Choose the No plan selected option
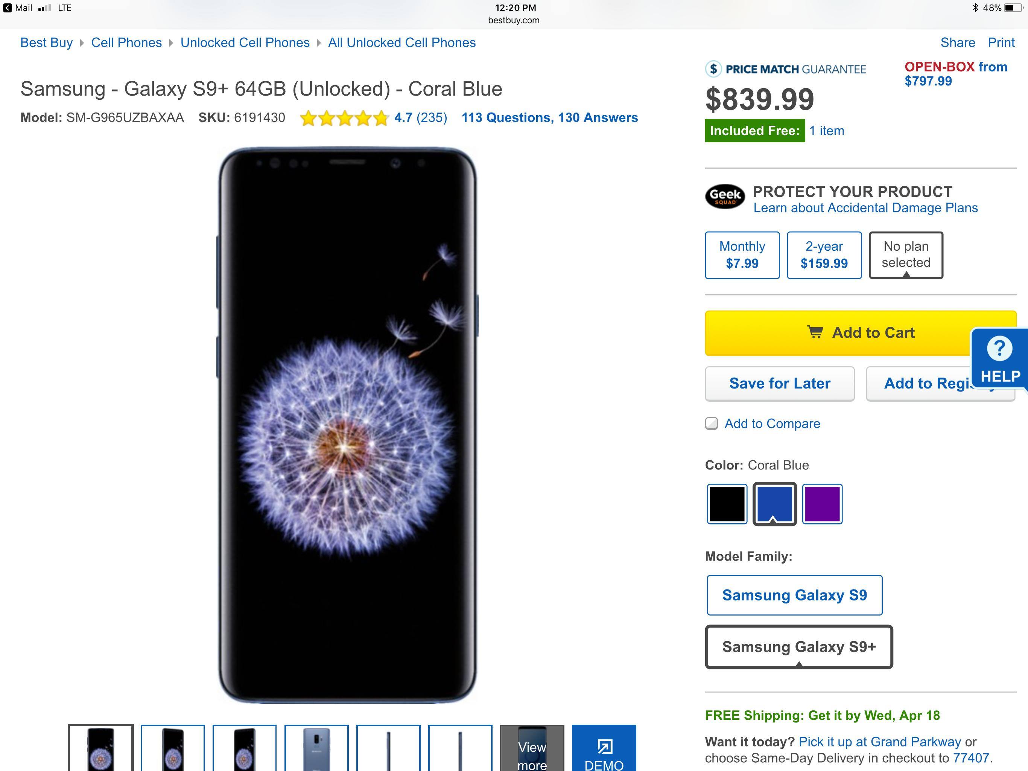Viewport: 1028px width, 771px height. pos(906,255)
